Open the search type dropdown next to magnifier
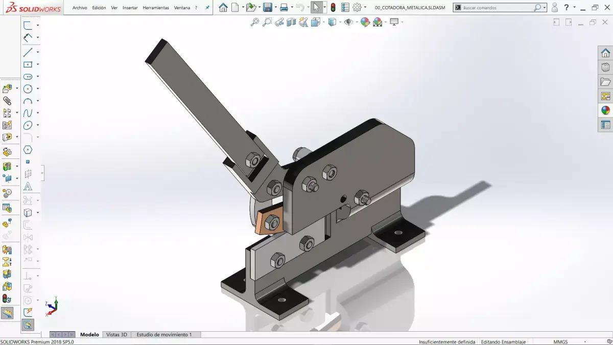Viewport: 613px width, 345px height. point(545,8)
